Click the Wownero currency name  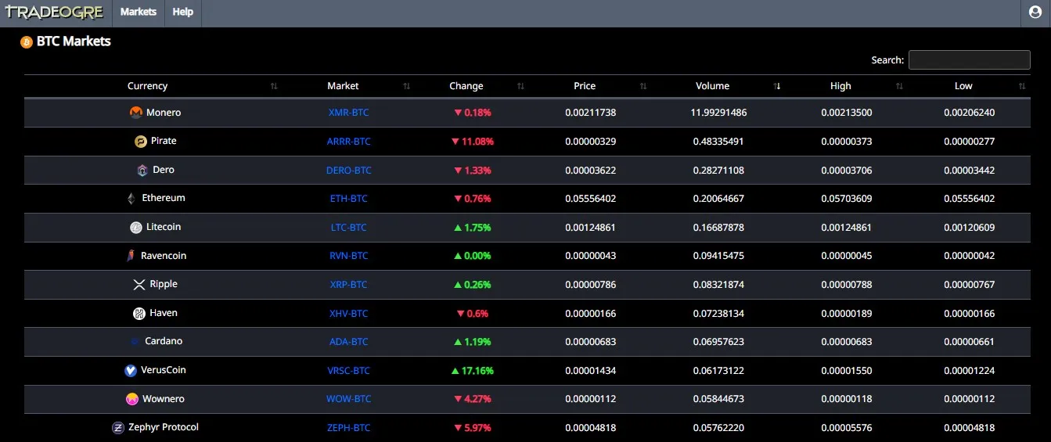pyautogui.click(x=164, y=399)
